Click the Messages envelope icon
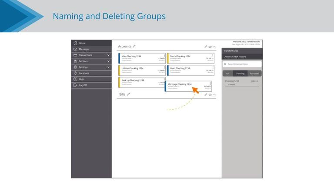Viewport: 334px width, 188px height. click(75, 49)
